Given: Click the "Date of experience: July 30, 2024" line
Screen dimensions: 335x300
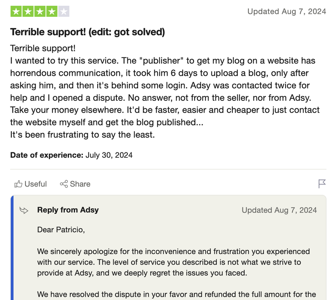Looking at the screenshot, I should (x=71, y=155).
